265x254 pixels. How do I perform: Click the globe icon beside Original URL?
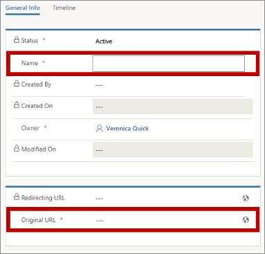246,220
